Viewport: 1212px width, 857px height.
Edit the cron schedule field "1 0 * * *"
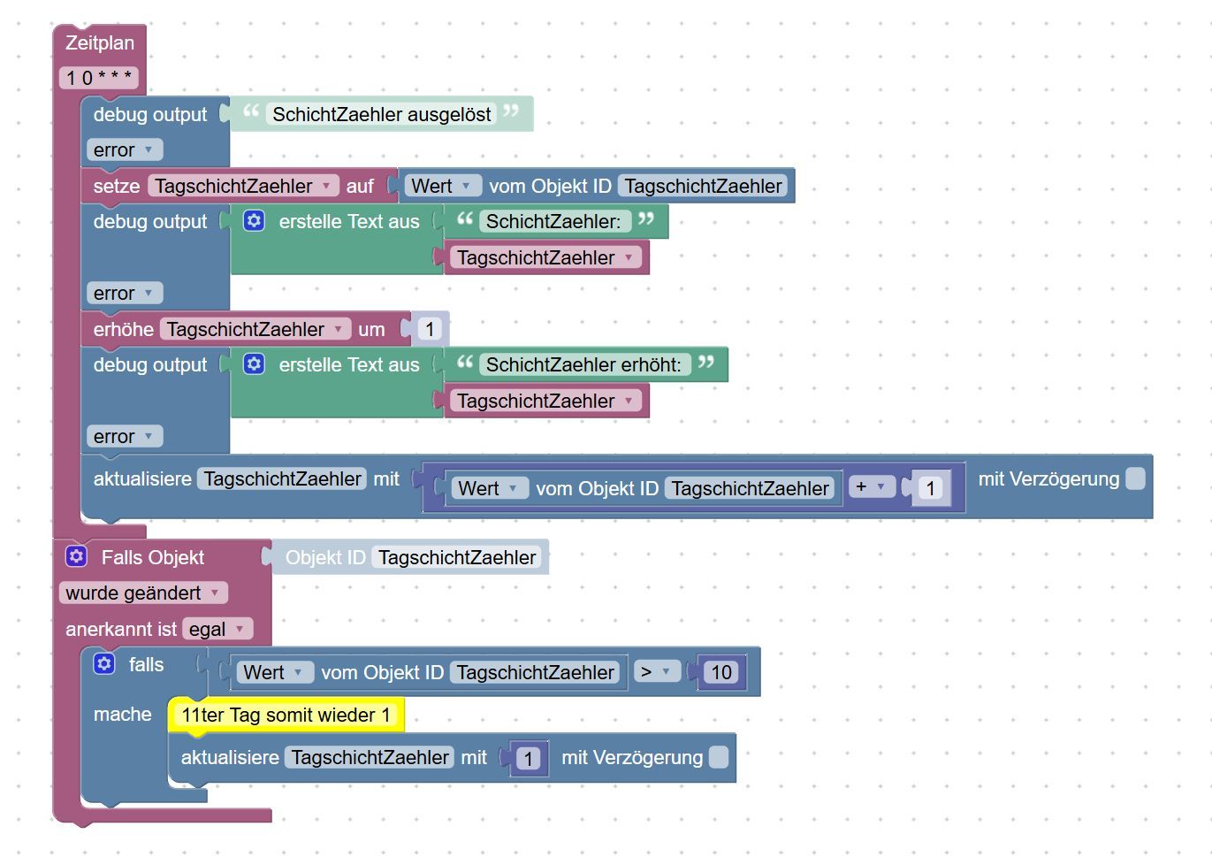pyautogui.click(x=99, y=78)
